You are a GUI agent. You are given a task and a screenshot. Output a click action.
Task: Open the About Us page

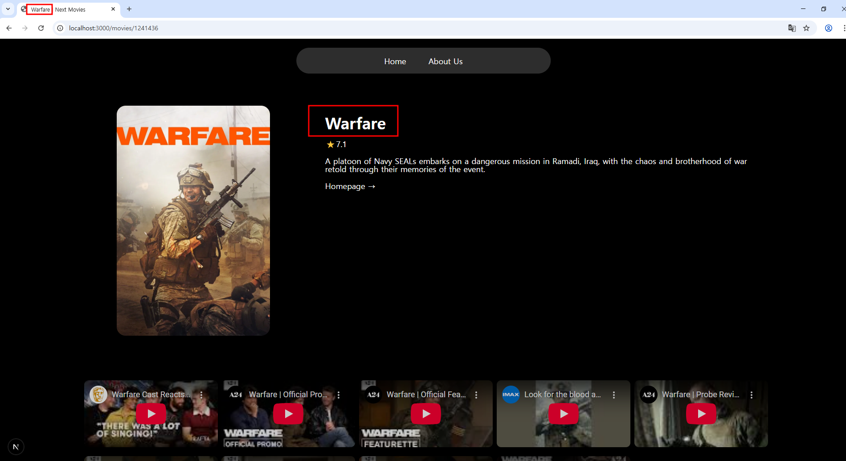445,62
